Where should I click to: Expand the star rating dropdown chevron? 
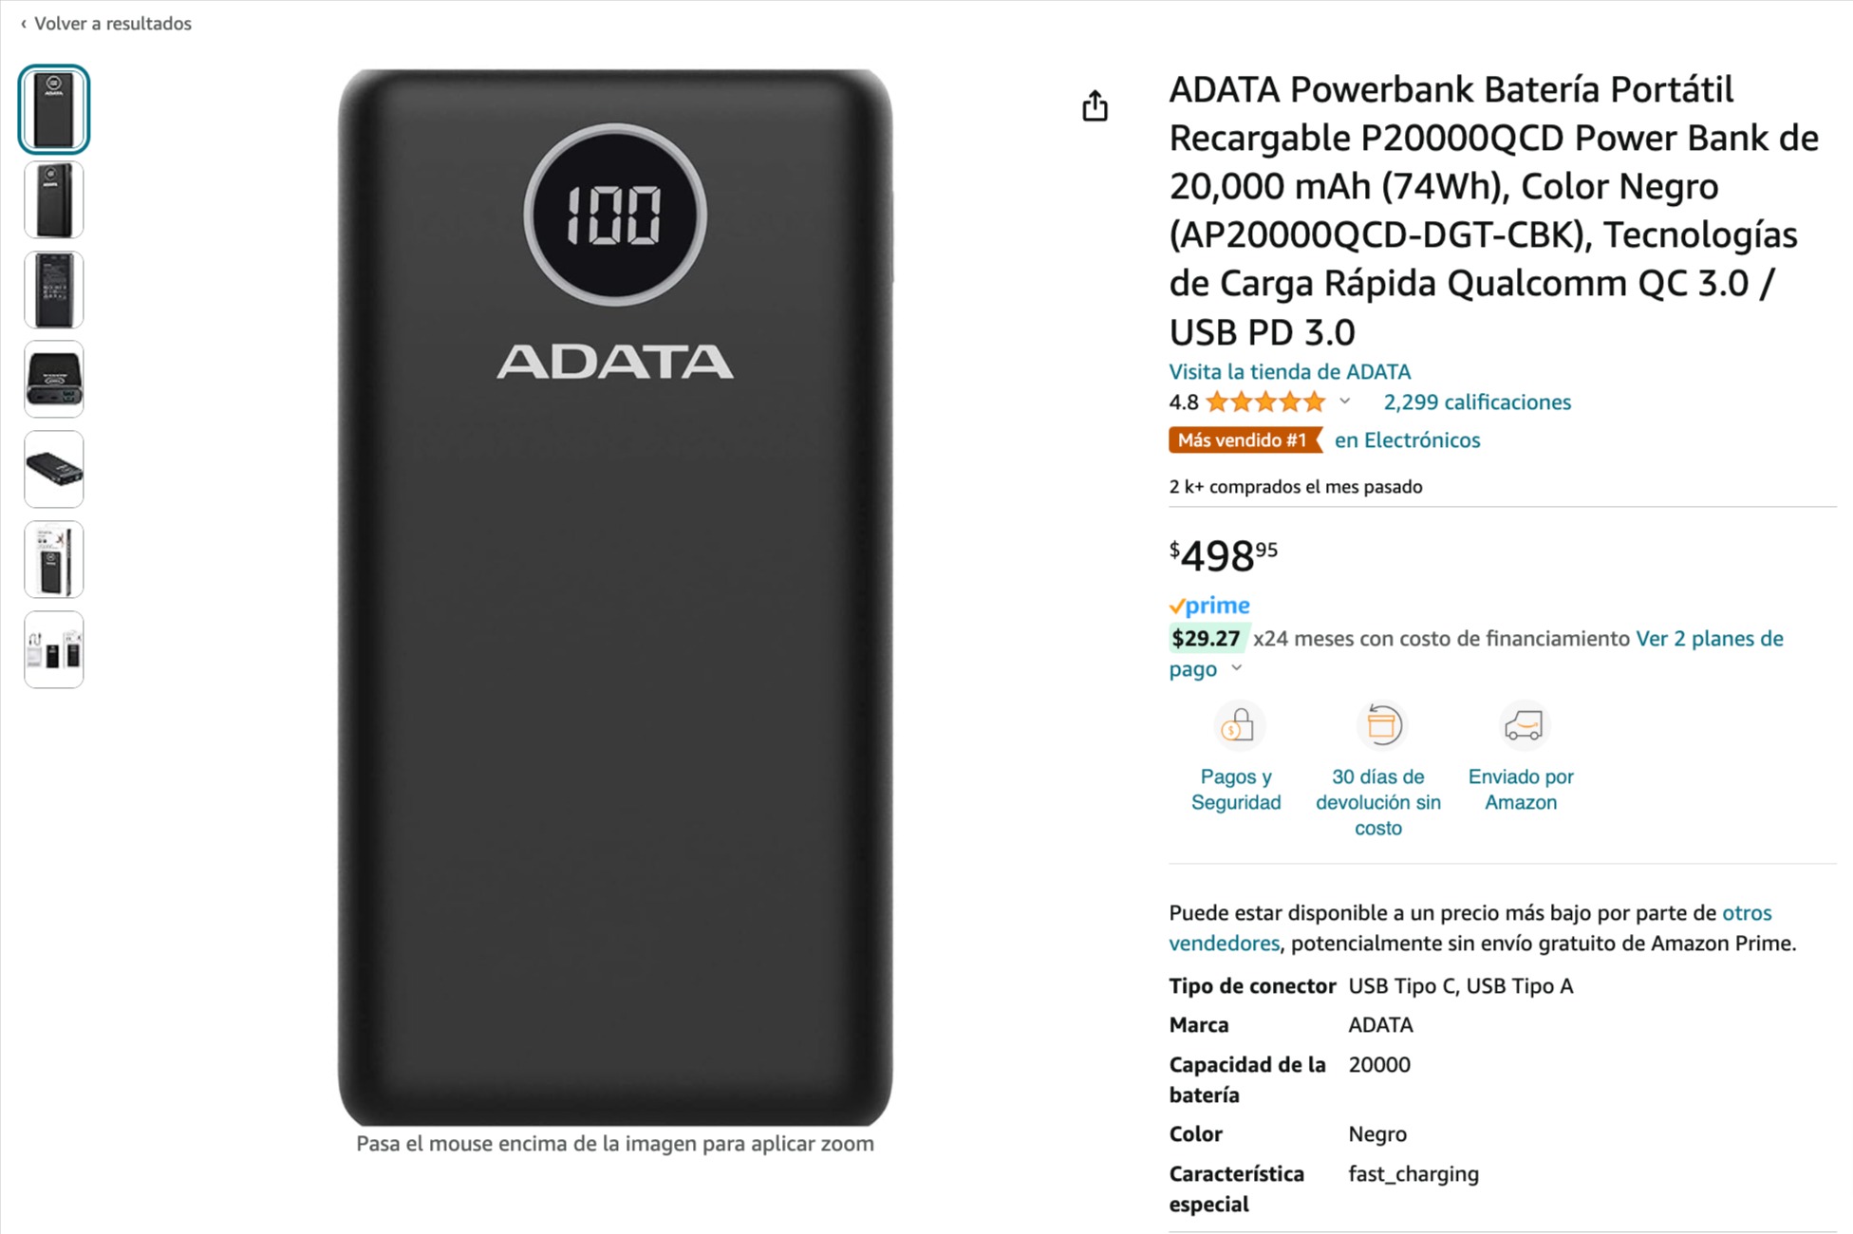1345,402
